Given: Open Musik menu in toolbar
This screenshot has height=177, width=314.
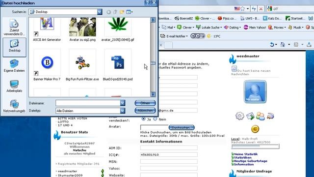Looking at the screenshot, I should click(296, 28).
